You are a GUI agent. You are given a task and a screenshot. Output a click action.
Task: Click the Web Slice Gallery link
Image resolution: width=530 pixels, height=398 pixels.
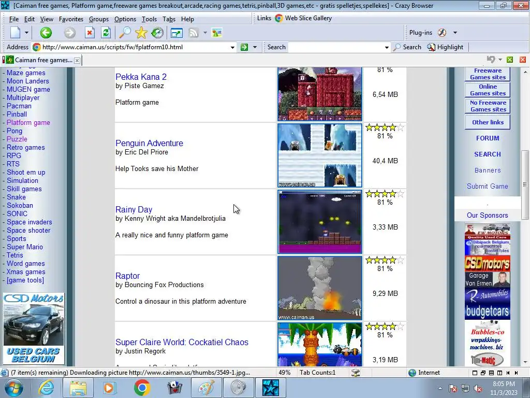303,18
